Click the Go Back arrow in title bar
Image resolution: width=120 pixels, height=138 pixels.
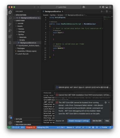pos(35,7)
